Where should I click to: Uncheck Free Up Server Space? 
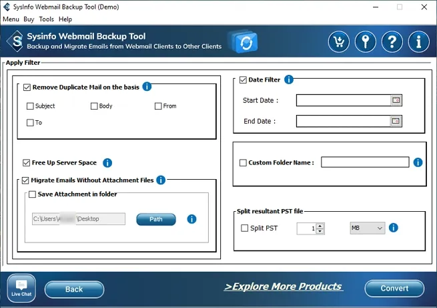[x=26, y=162]
